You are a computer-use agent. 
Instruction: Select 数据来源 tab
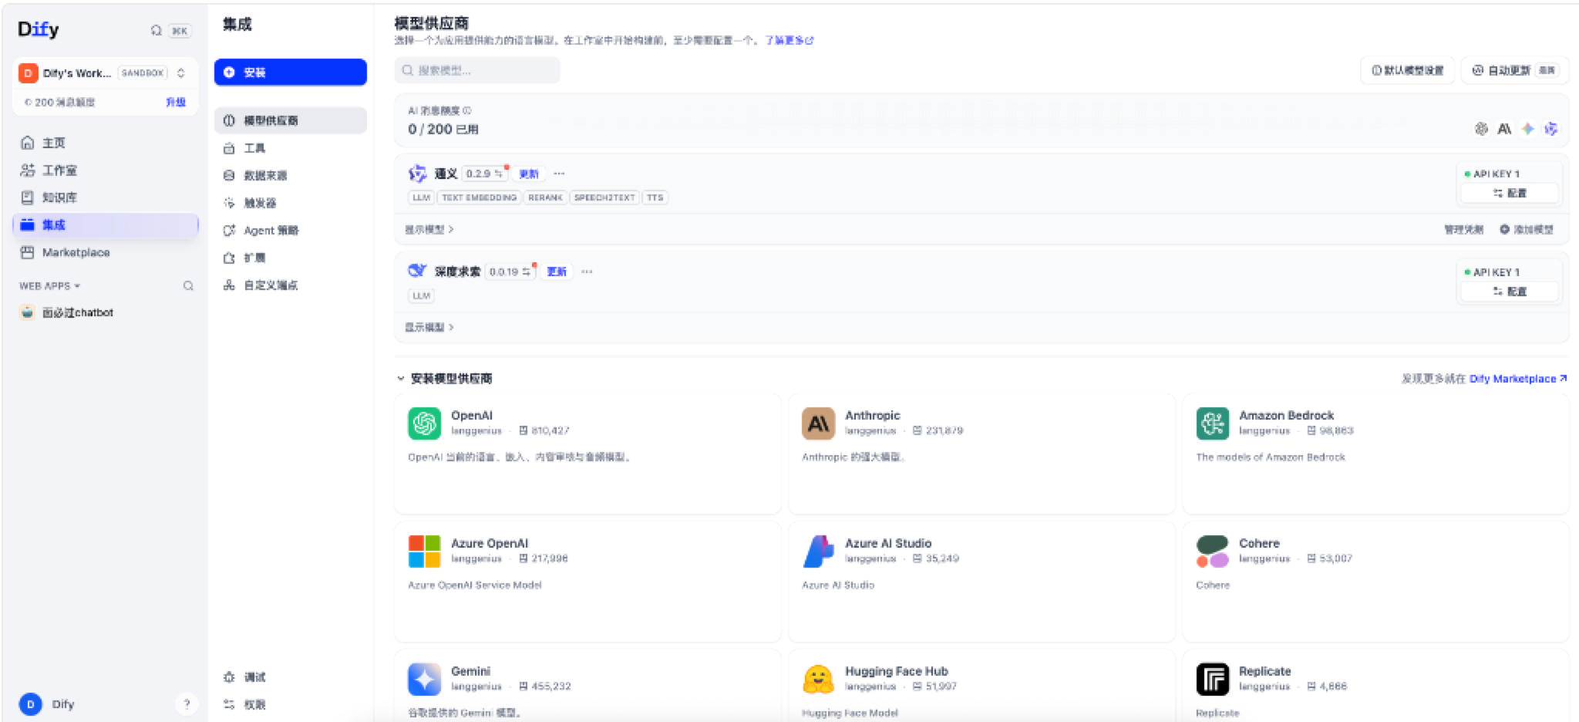[291, 175]
